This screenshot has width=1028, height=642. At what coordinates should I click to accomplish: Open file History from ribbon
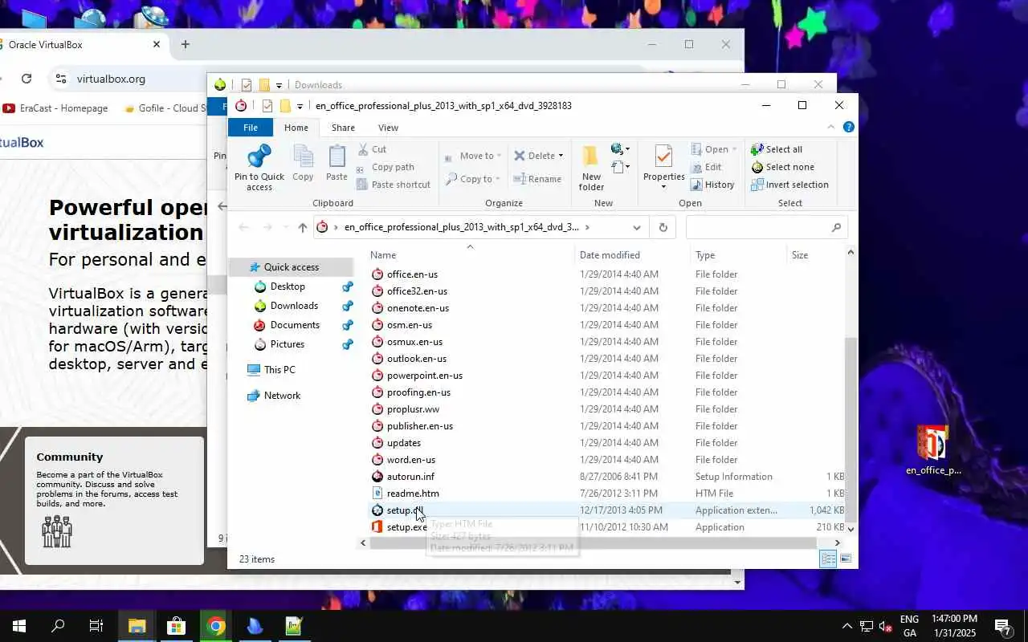point(712,185)
